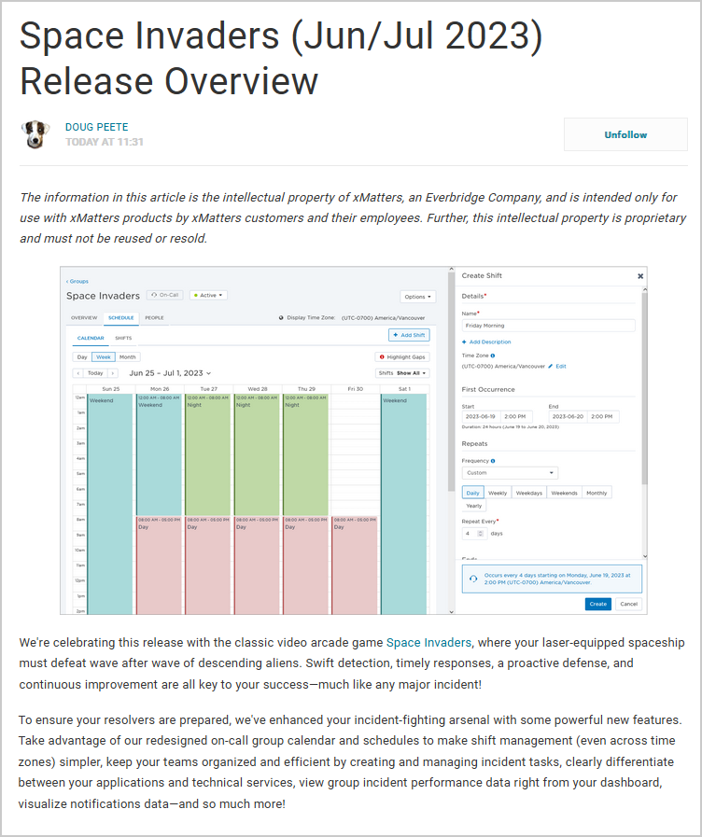Switch calendar to Week view

(104, 357)
